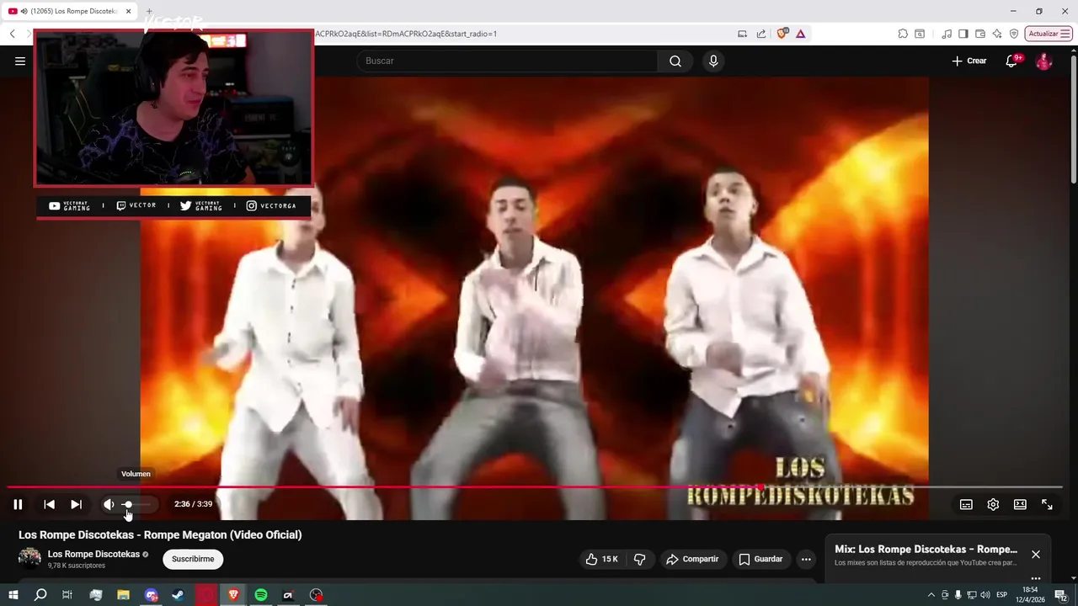Click the browser share page icon
This screenshot has height=606, width=1078.
coord(761,34)
